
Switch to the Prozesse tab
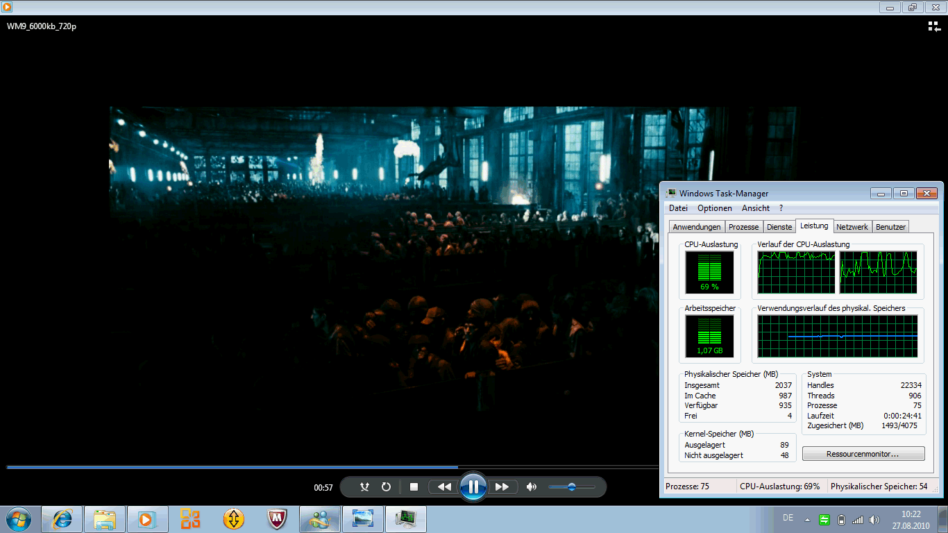(744, 227)
